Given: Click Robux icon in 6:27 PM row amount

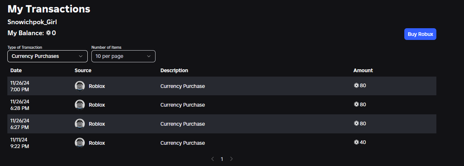Looking at the screenshot, I should pos(356,123).
